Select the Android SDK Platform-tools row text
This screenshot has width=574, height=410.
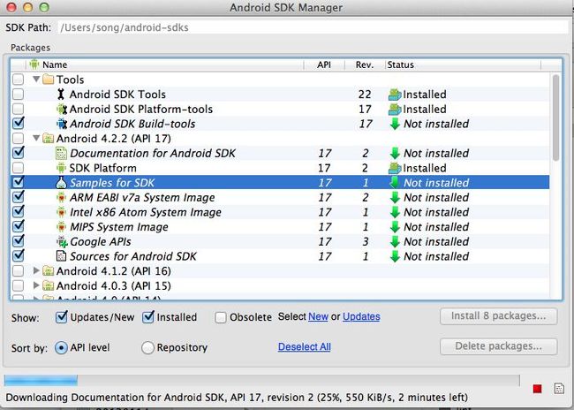pos(141,110)
